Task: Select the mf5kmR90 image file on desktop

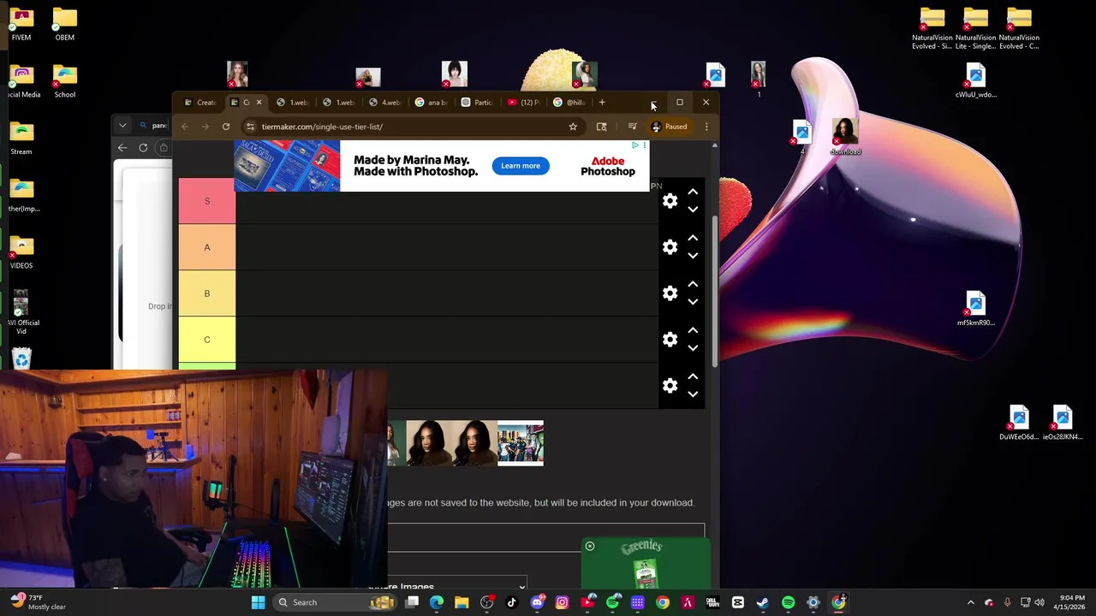Action: (975, 309)
